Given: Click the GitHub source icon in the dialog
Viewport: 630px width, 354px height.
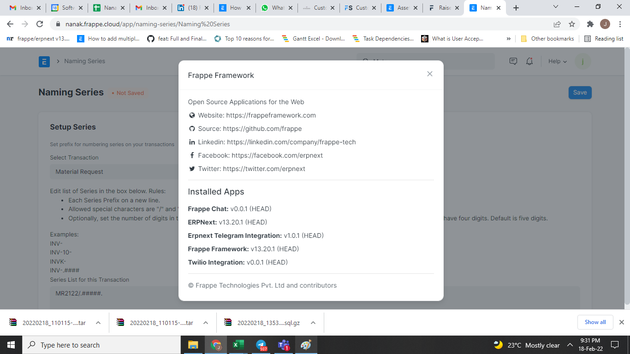Looking at the screenshot, I should (x=192, y=129).
